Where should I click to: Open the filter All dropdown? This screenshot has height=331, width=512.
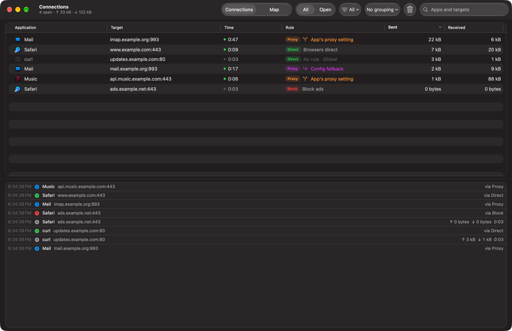pos(350,10)
